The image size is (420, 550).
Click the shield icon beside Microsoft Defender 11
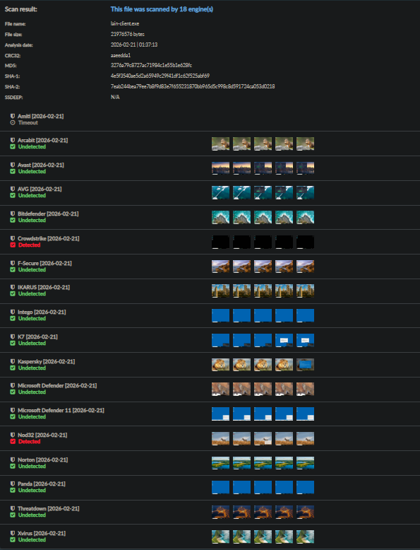click(x=13, y=410)
